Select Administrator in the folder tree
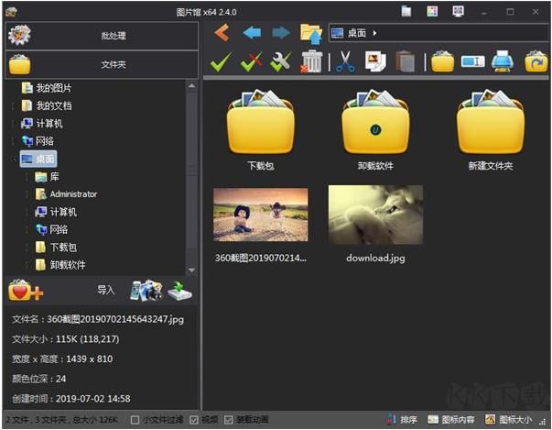The height and width of the screenshot is (430, 552). click(66, 194)
